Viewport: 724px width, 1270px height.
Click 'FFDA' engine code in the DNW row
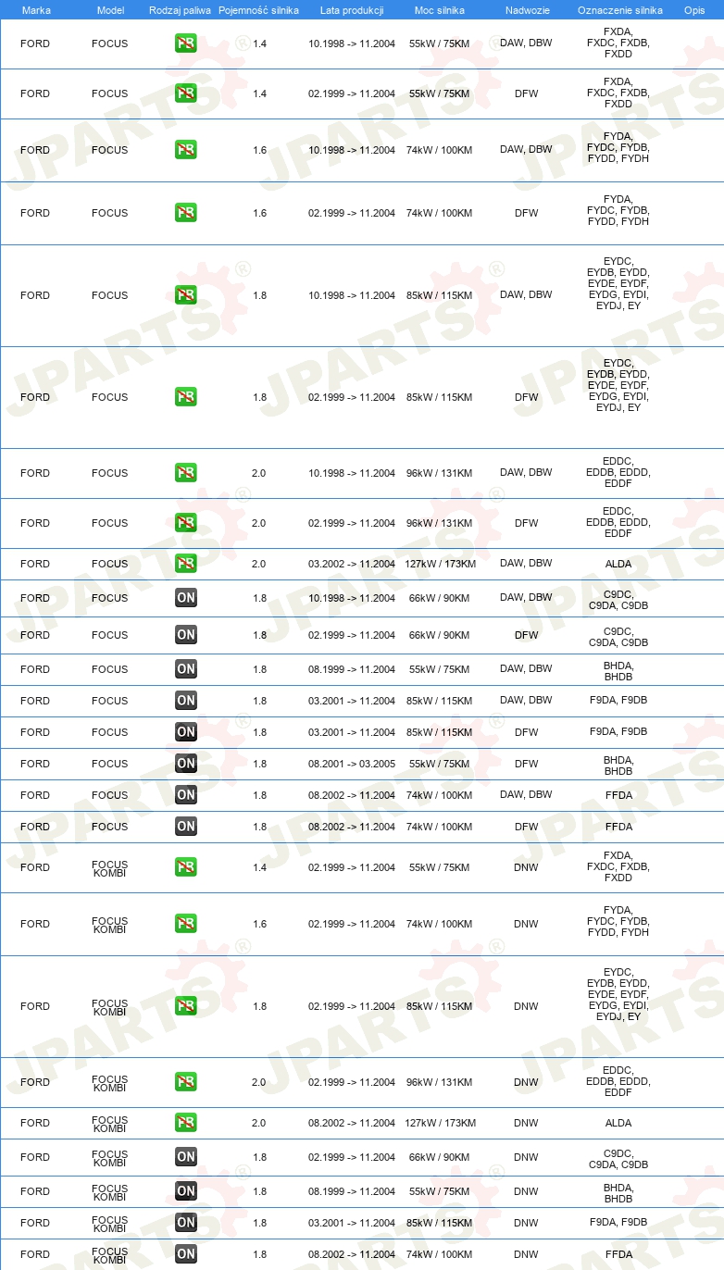pos(618,1254)
